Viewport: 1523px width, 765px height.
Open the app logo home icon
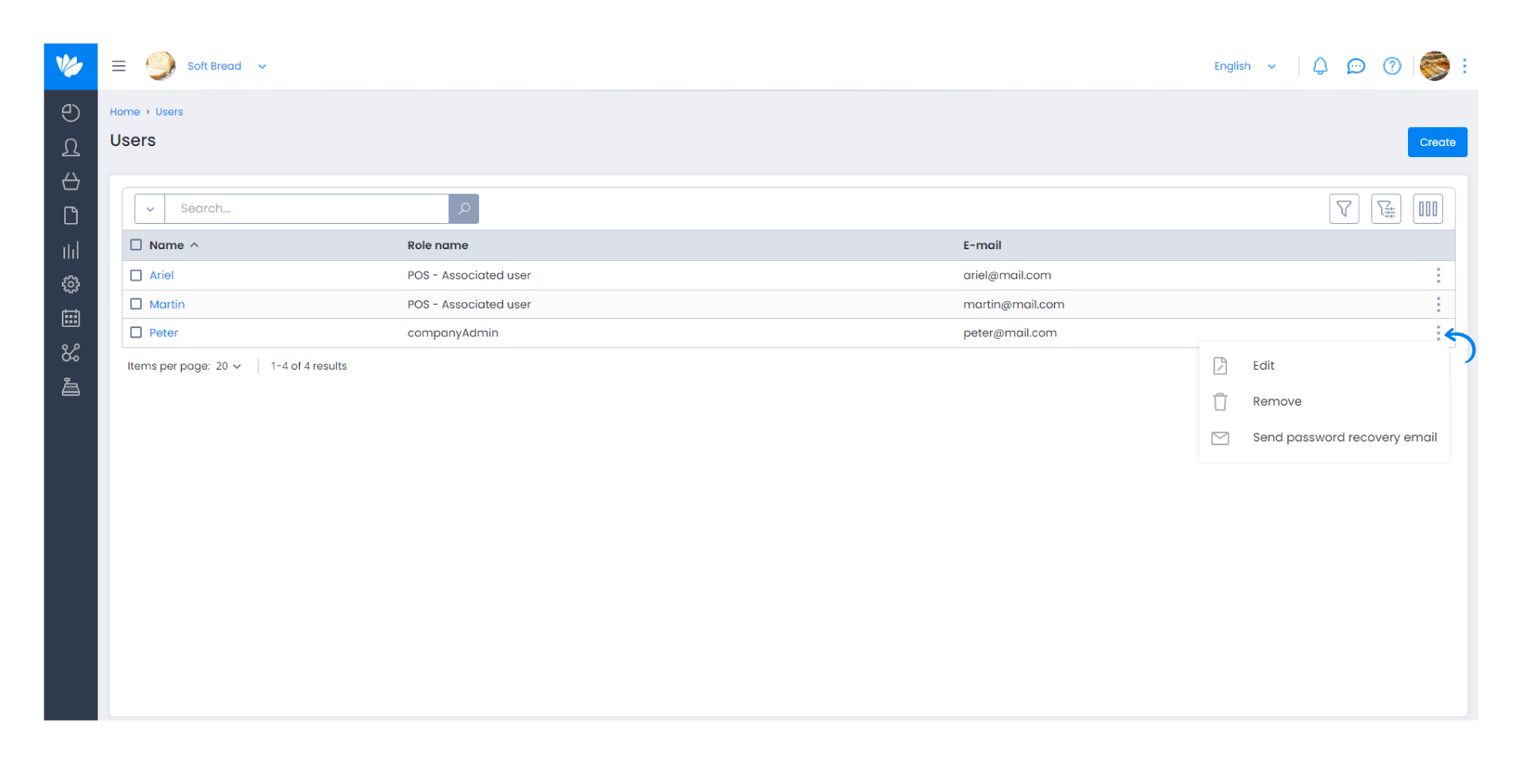71,66
